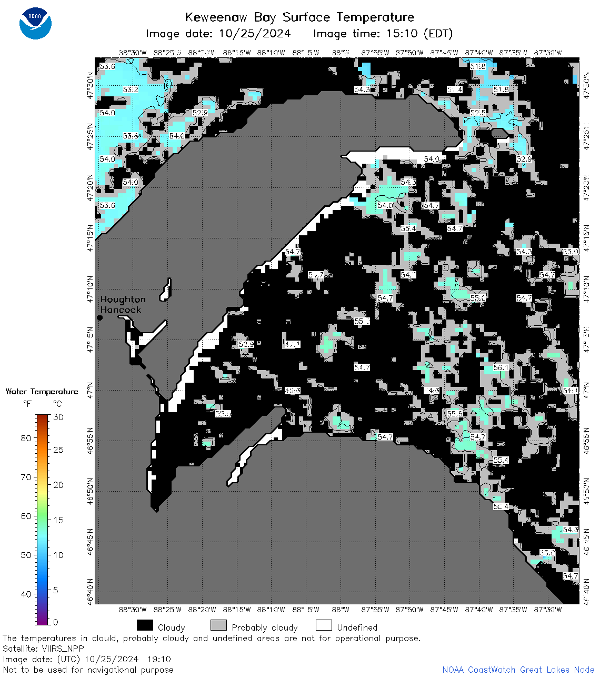The image size is (600, 678).
Task: Click the 'Undefined' legend label
Action: (357, 627)
